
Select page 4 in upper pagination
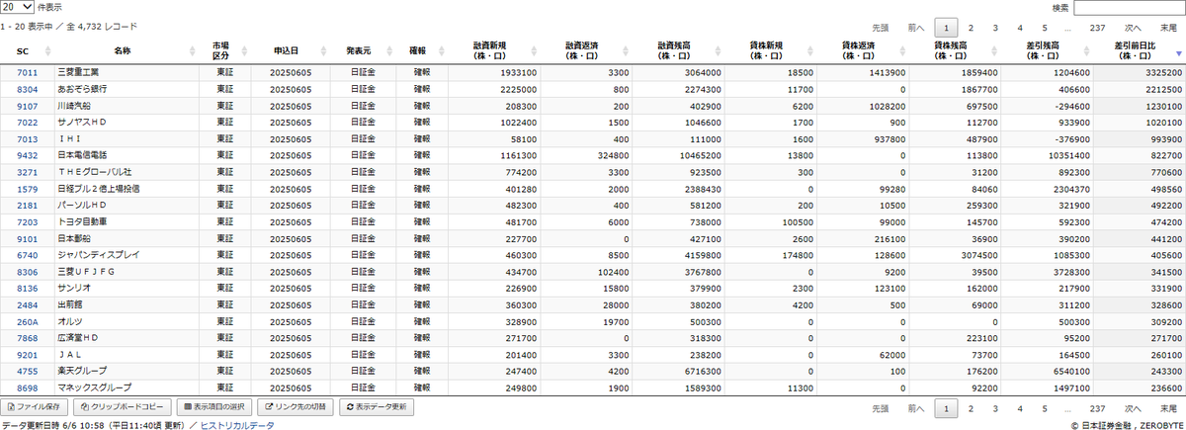pyautogui.click(x=1020, y=28)
